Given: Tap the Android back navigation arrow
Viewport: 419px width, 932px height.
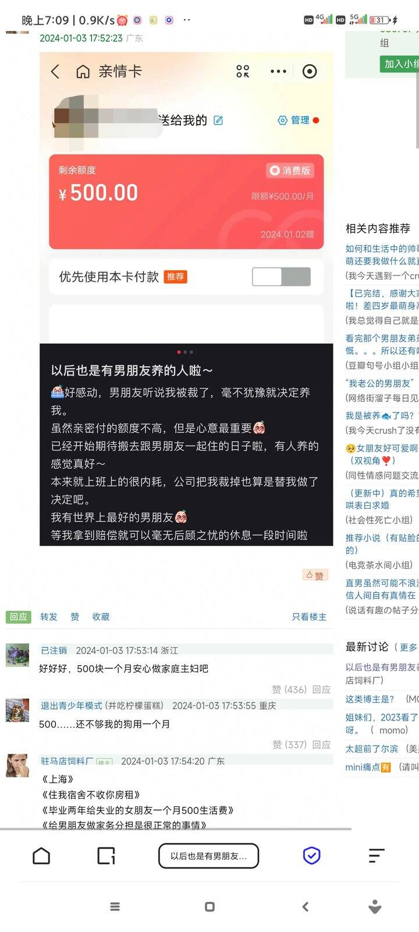Looking at the screenshot, I should 306,906.
